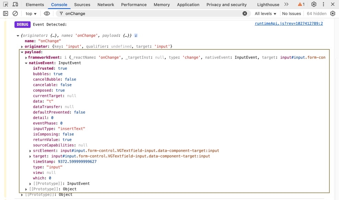Open the top context dropdown

pyautogui.click(x=31, y=13)
